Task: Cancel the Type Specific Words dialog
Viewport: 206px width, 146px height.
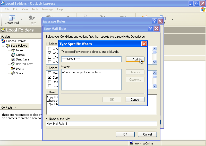Action: click(x=135, y=100)
